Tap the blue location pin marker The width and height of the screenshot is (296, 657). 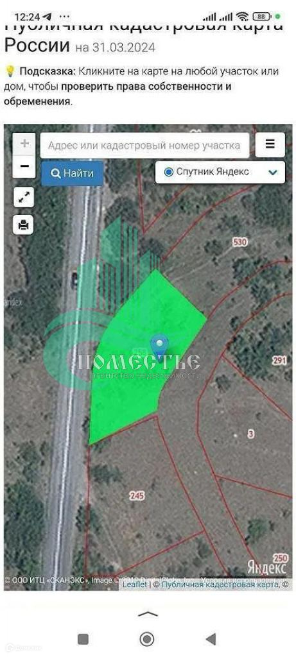159,347
